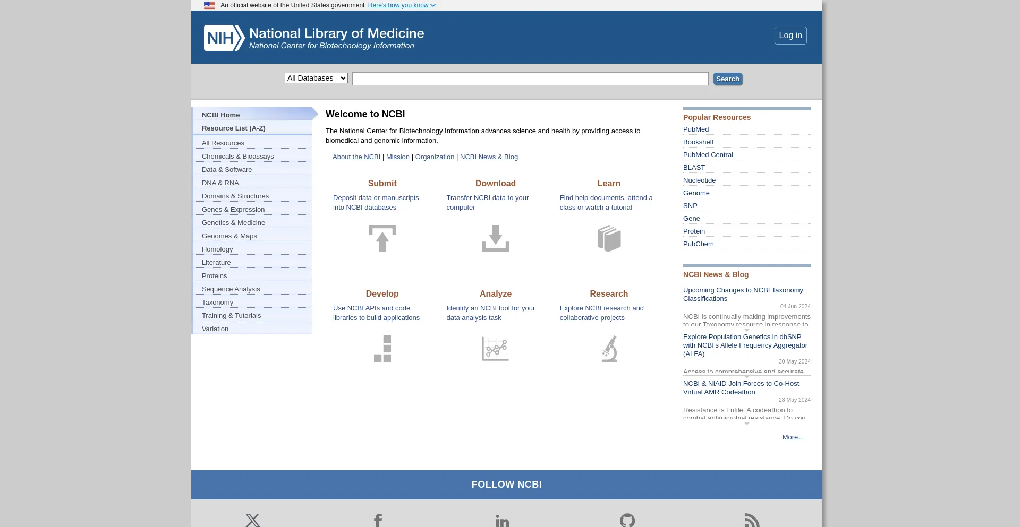Open the Research heading link
This screenshot has width=1020, height=527.
(x=609, y=293)
